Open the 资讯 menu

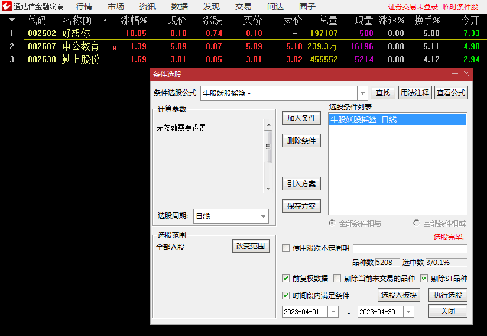148,7
